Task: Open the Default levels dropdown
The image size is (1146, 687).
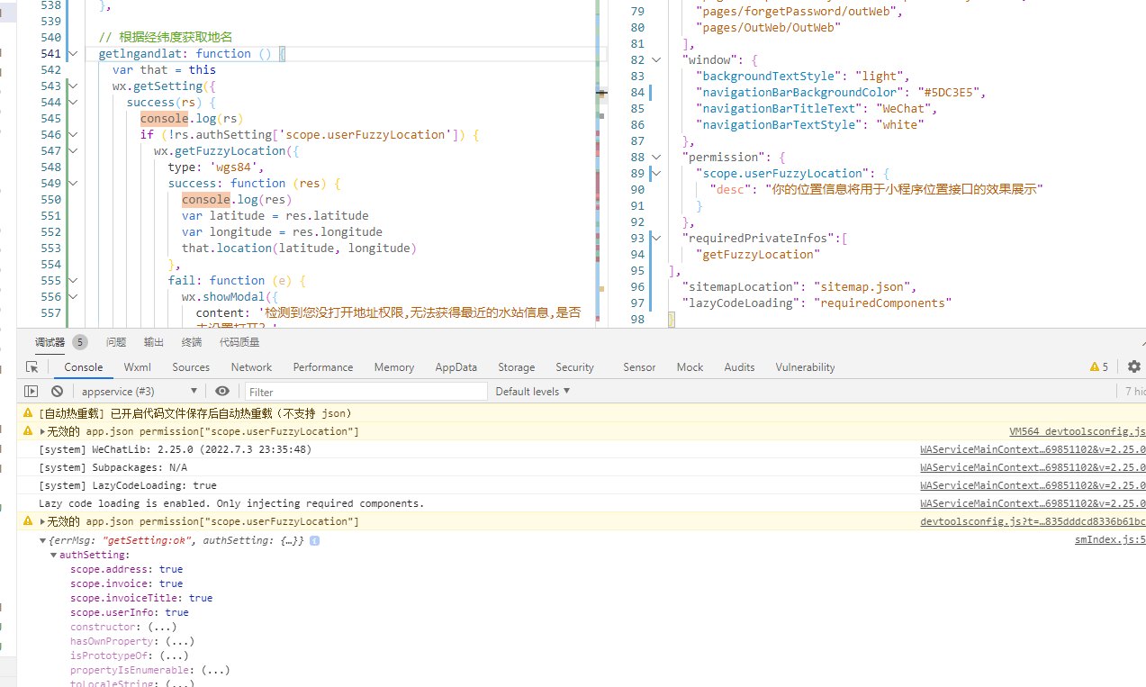Action: point(533,392)
